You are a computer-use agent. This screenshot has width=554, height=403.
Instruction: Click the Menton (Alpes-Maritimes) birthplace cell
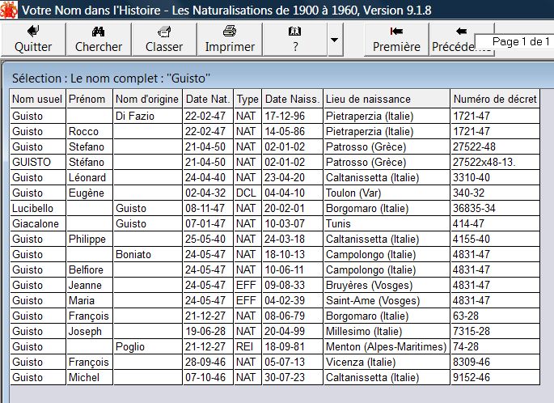[387, 347]
